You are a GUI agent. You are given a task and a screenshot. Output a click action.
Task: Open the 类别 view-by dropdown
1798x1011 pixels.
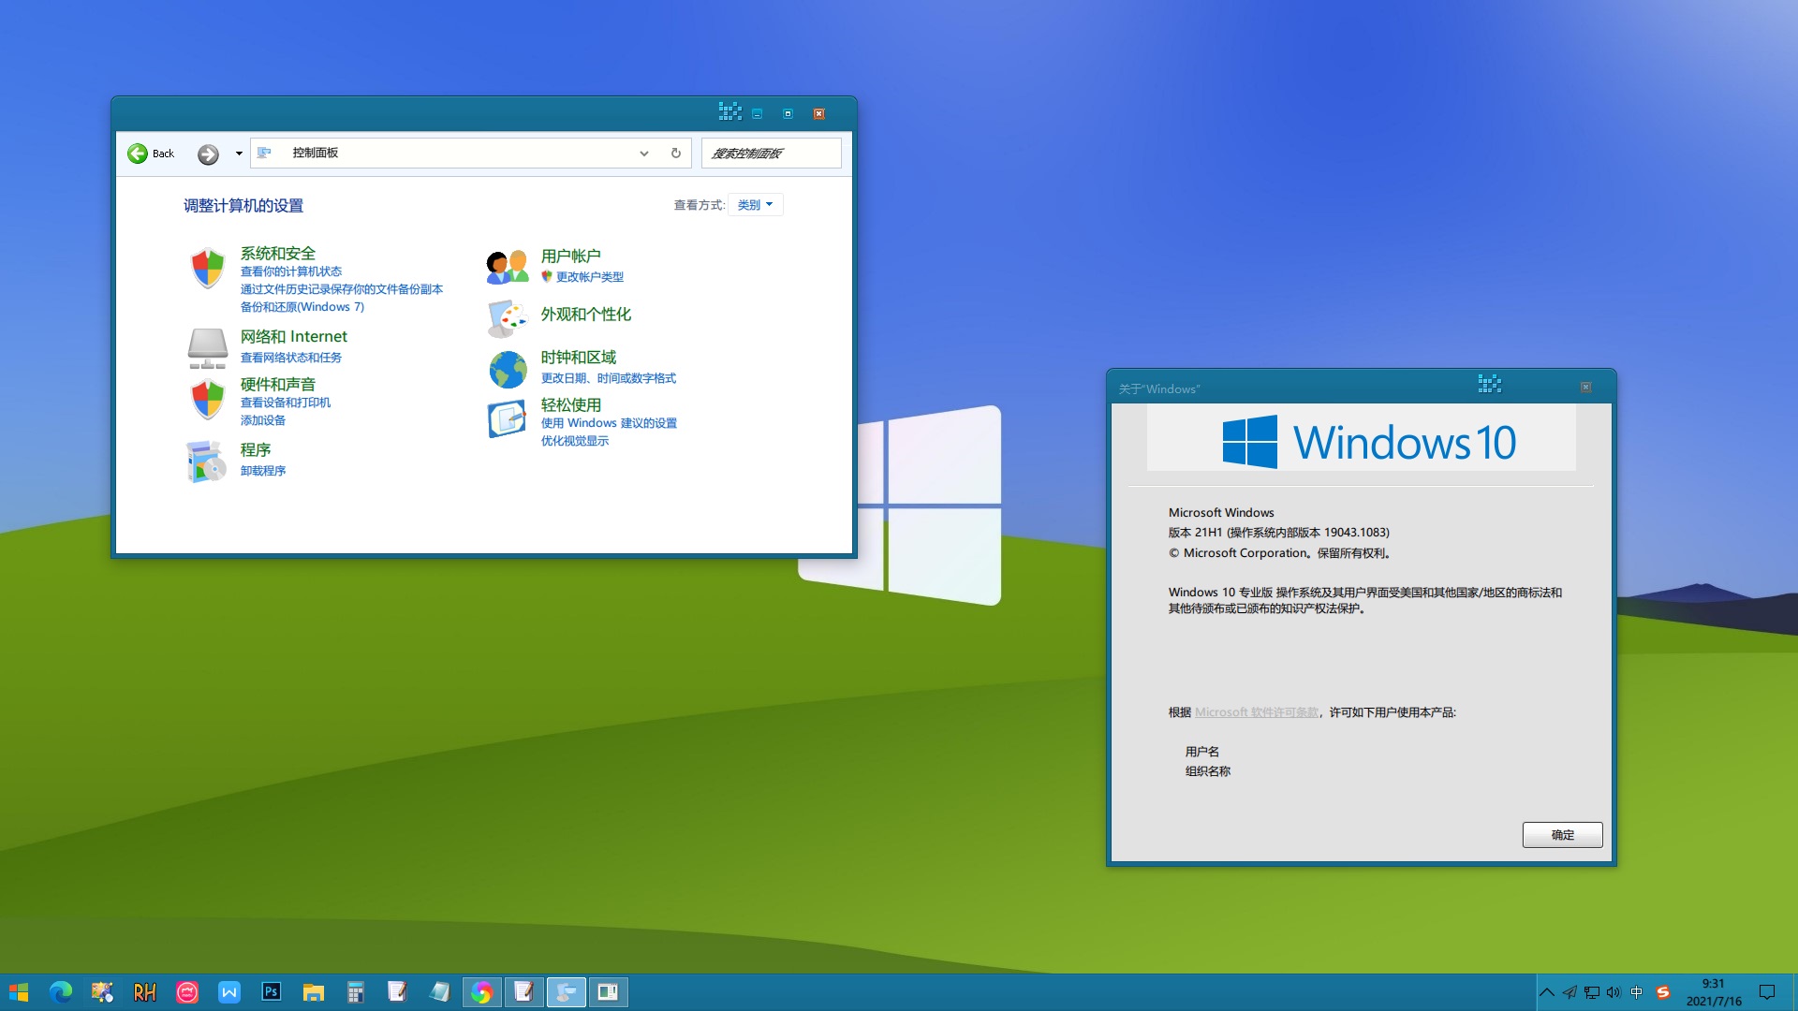tap(756, 205)
